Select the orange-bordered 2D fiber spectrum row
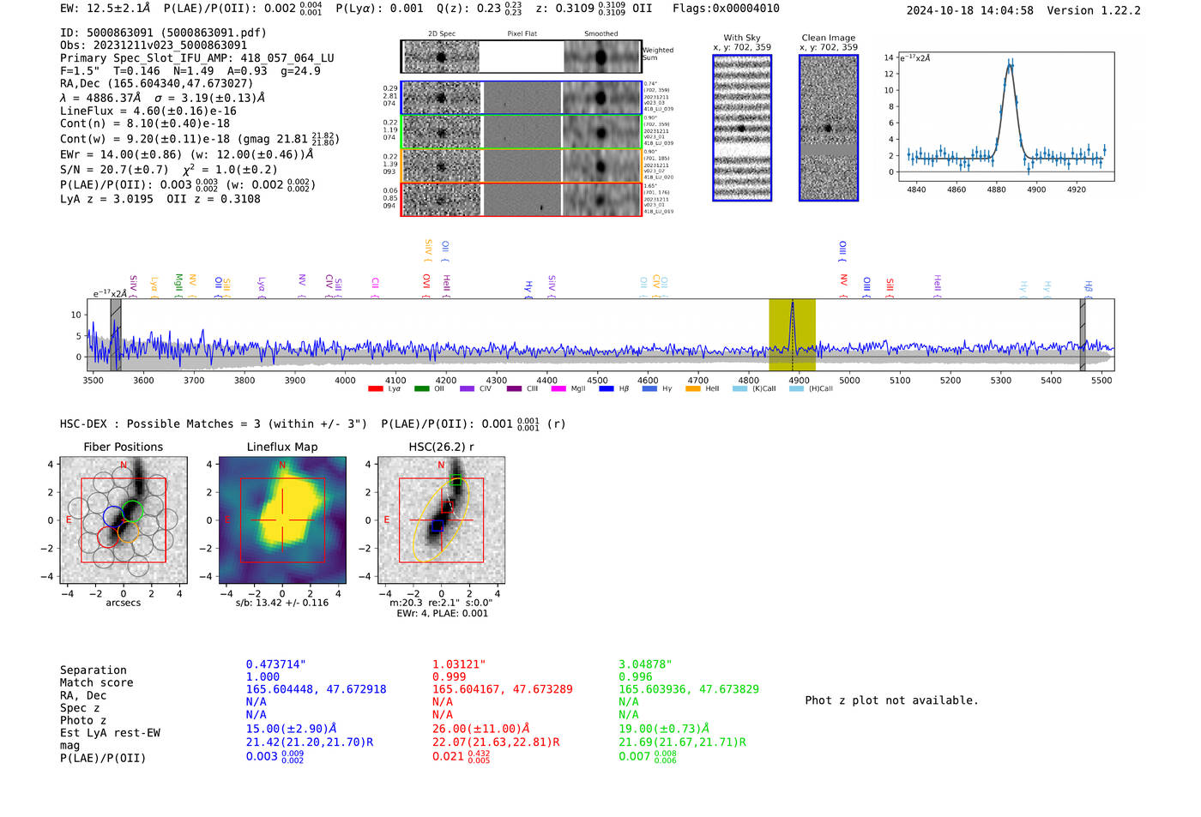 521,165
